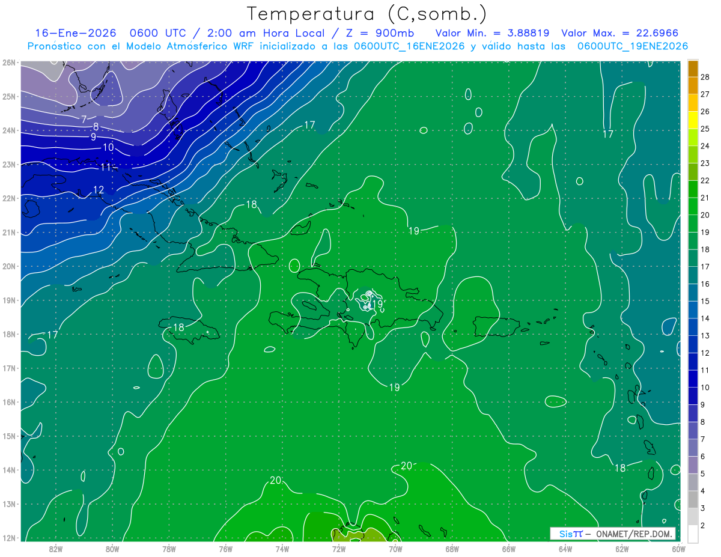The width and height of the screenshot is (721, 557).
Task: Click the legend value "22" on color bar
Action: pyautogui.click(x=705, y=180)
